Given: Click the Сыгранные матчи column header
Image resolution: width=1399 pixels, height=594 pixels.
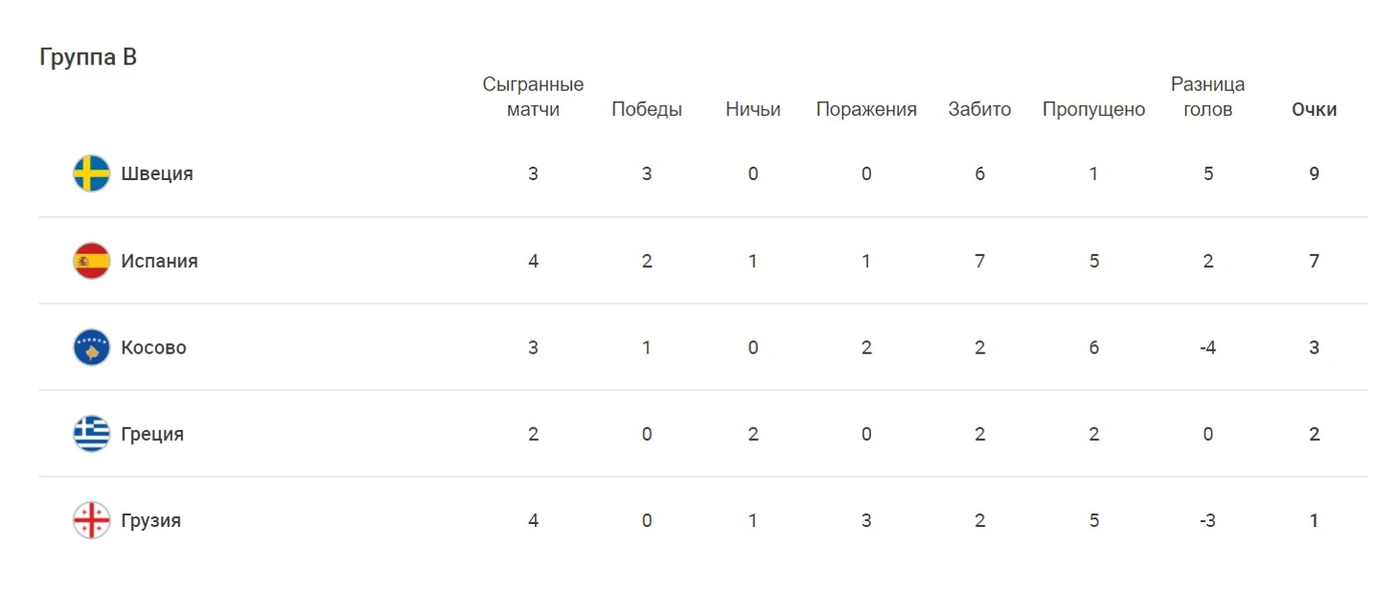Looking at the screenshot, I should 533,97.
